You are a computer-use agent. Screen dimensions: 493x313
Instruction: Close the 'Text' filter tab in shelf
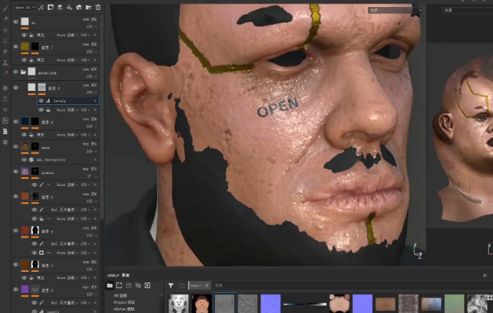pyautogui.click(x=206, y=285)
